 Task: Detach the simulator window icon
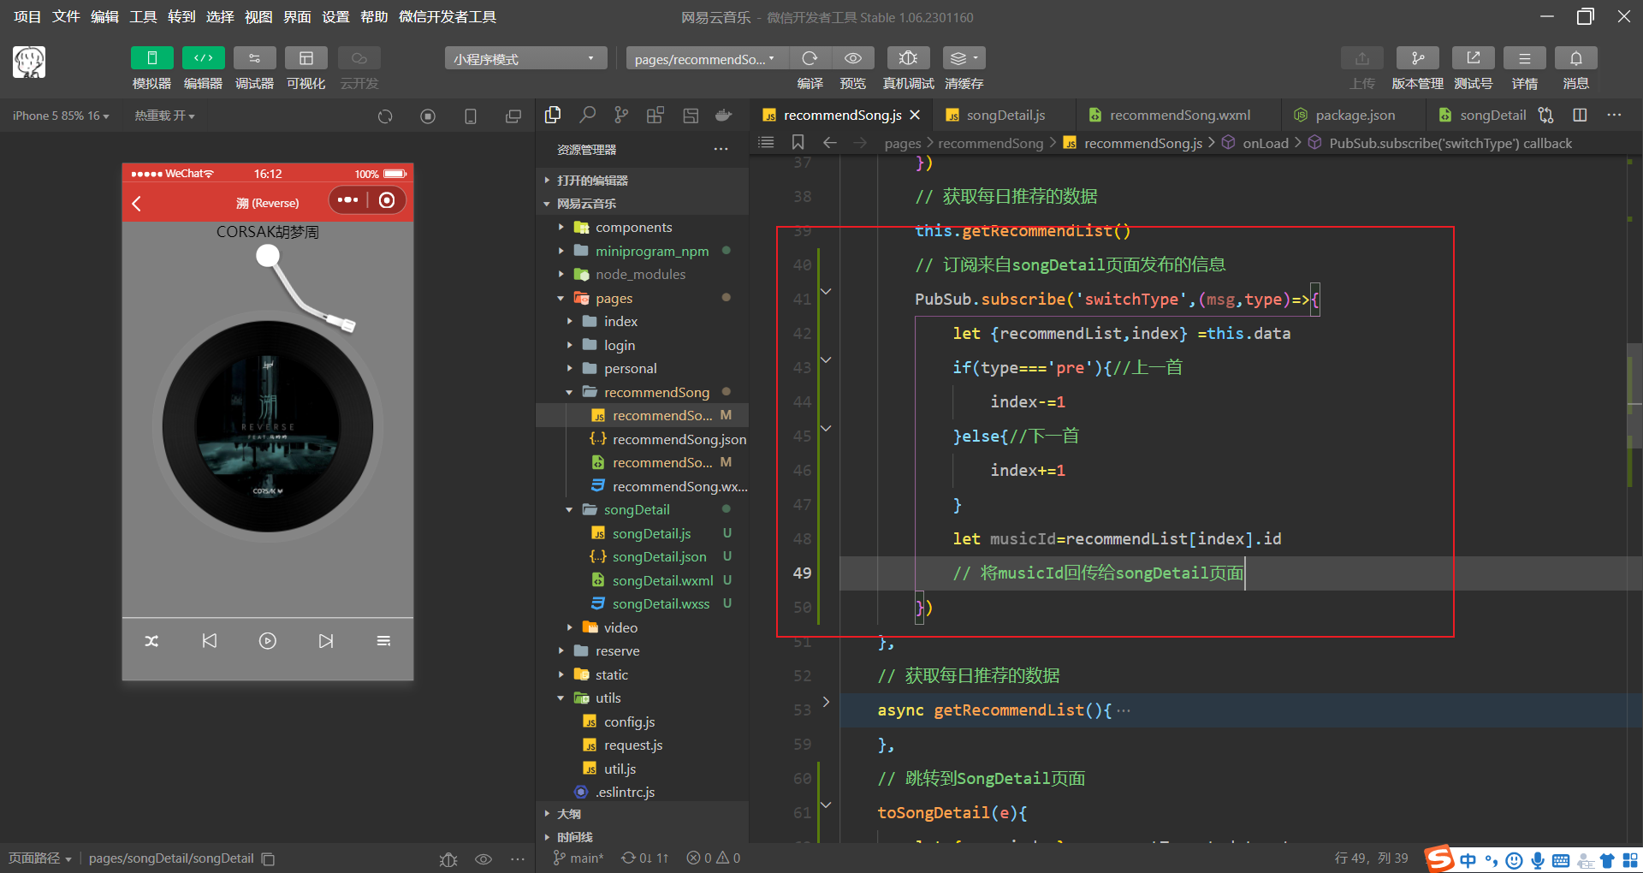click(x=513, y=116)
